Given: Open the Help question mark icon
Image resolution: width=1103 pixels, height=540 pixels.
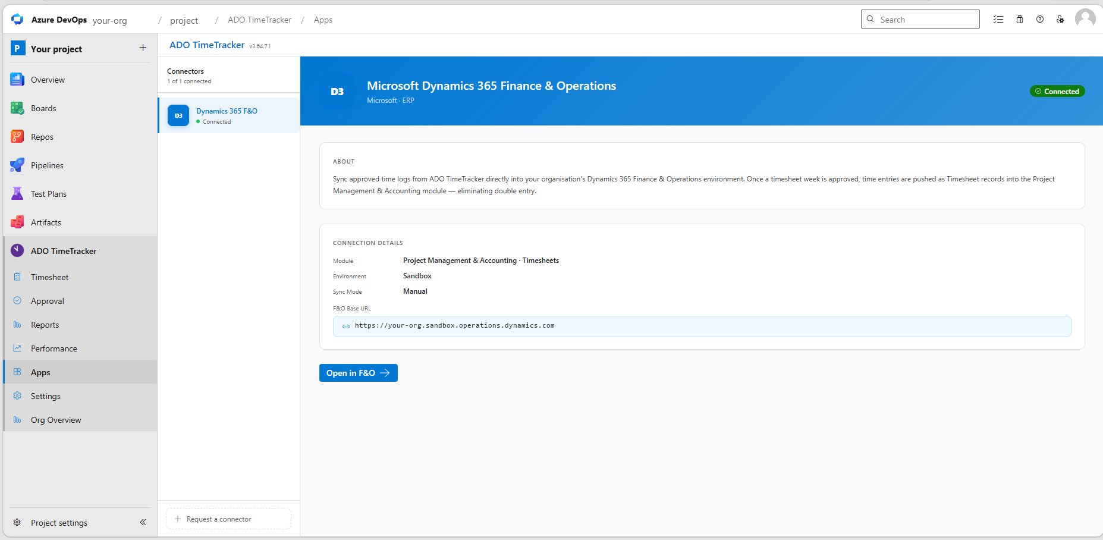Looking at the screenshot, I should pyautogui.click(x=1040, y=19).
